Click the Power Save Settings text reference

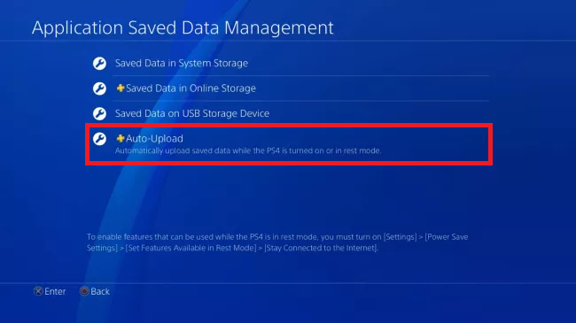(277, 242)
